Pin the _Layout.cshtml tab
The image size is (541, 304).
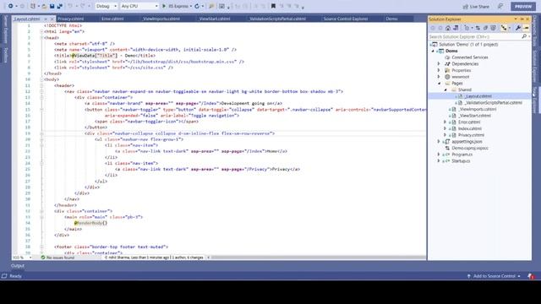click(x=46, y=19)
